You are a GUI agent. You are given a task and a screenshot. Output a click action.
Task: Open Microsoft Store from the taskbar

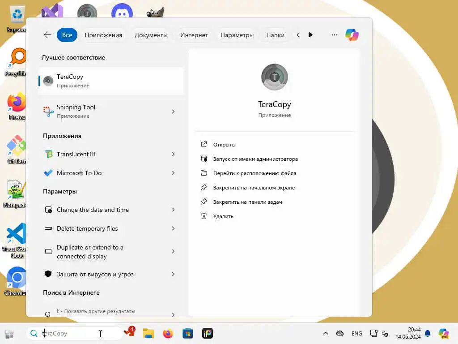187,333
